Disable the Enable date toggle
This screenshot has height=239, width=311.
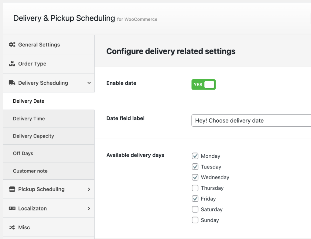pos(203,84)
